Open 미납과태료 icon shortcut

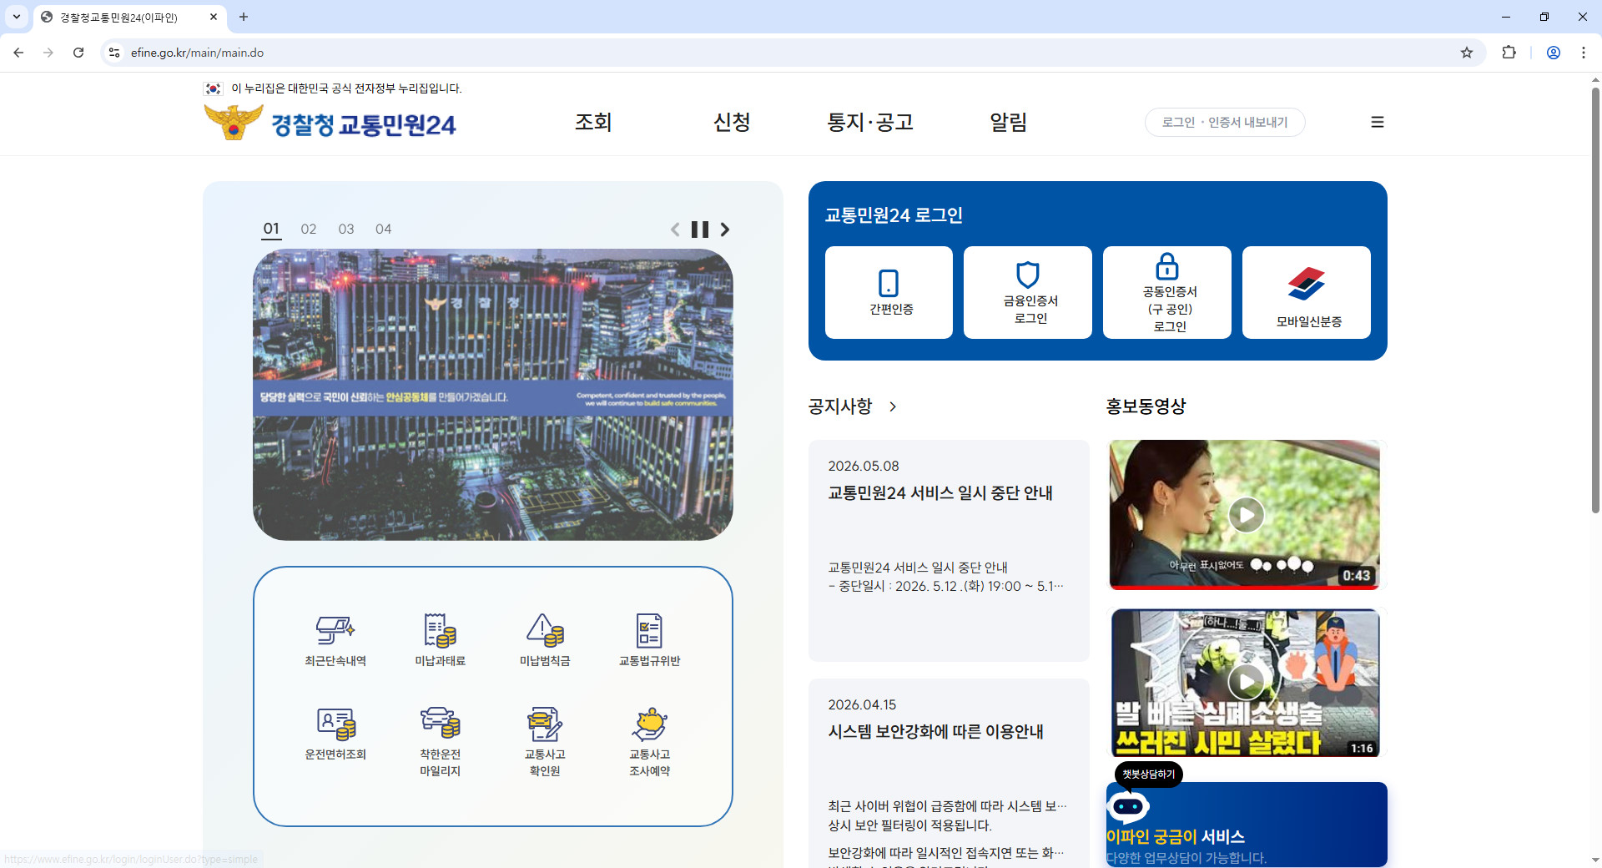click(440, 640)
